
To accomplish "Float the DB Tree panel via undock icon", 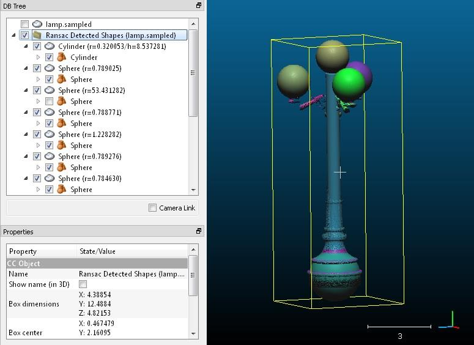I will tap(198, 6).
